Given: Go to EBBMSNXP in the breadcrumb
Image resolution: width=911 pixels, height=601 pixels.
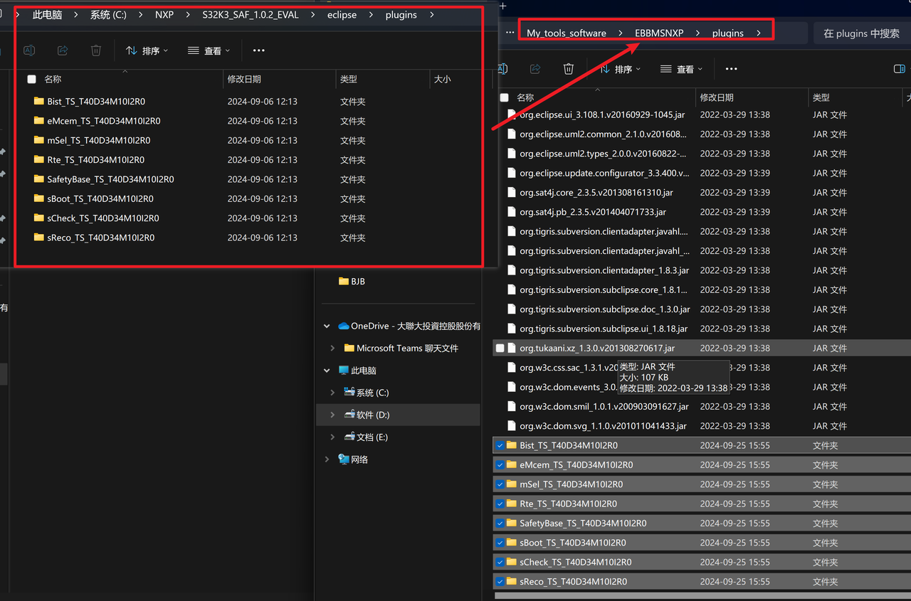Looking at the screenshot, I should pos(659,33).
